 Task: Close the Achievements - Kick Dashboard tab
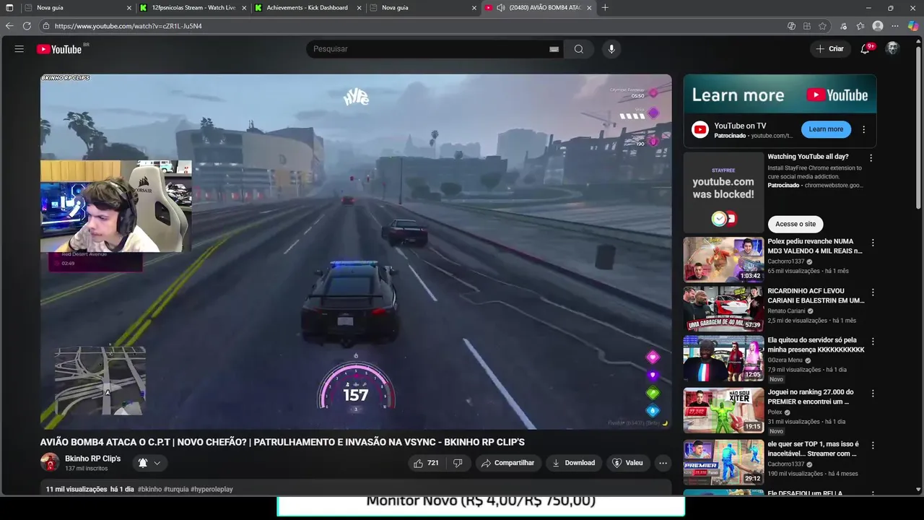[358, 7]
